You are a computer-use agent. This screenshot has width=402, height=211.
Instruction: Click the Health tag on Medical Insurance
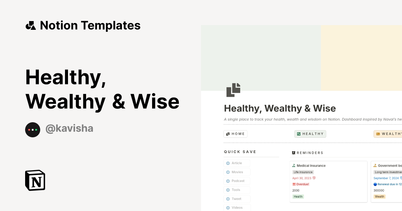click(298, 197)
